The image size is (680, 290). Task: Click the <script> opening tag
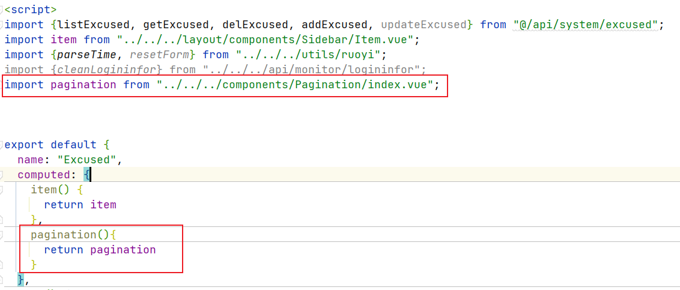coord(31,9)
